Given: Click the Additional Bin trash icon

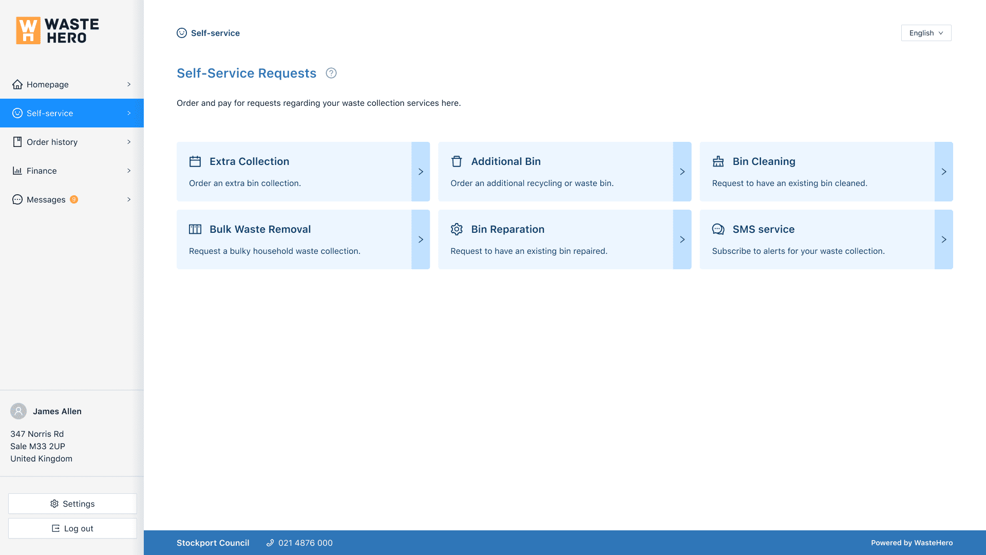Looking at the screenshot, I should [457, 161].
